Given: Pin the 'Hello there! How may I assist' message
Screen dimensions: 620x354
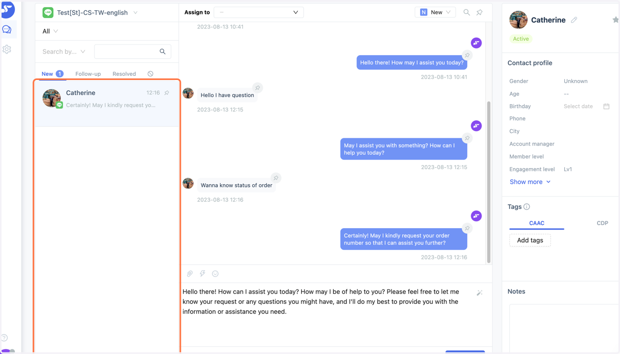Looking at the screenshot, I should [x=467, y=55].
